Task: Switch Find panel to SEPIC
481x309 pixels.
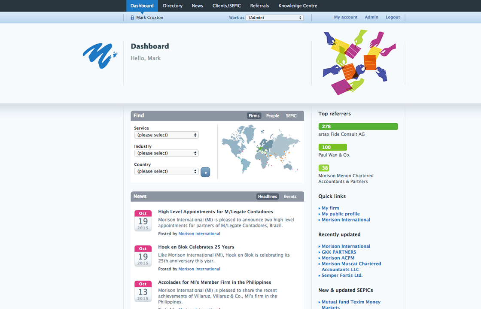Action: click(291, 116)
